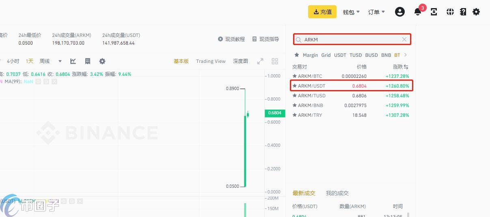Image resolution: width=490 pixels, height=217 pixels.
Task: Open the 最新成交 recent trades tab
Action: coord(304,193)
